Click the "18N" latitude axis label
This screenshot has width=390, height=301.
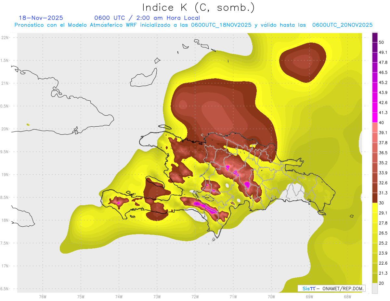tap(5, 220)
